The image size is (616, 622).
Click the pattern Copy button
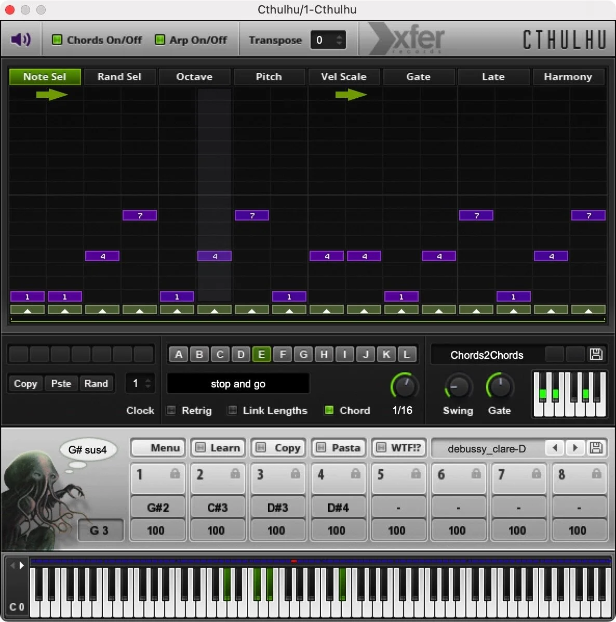25,384
